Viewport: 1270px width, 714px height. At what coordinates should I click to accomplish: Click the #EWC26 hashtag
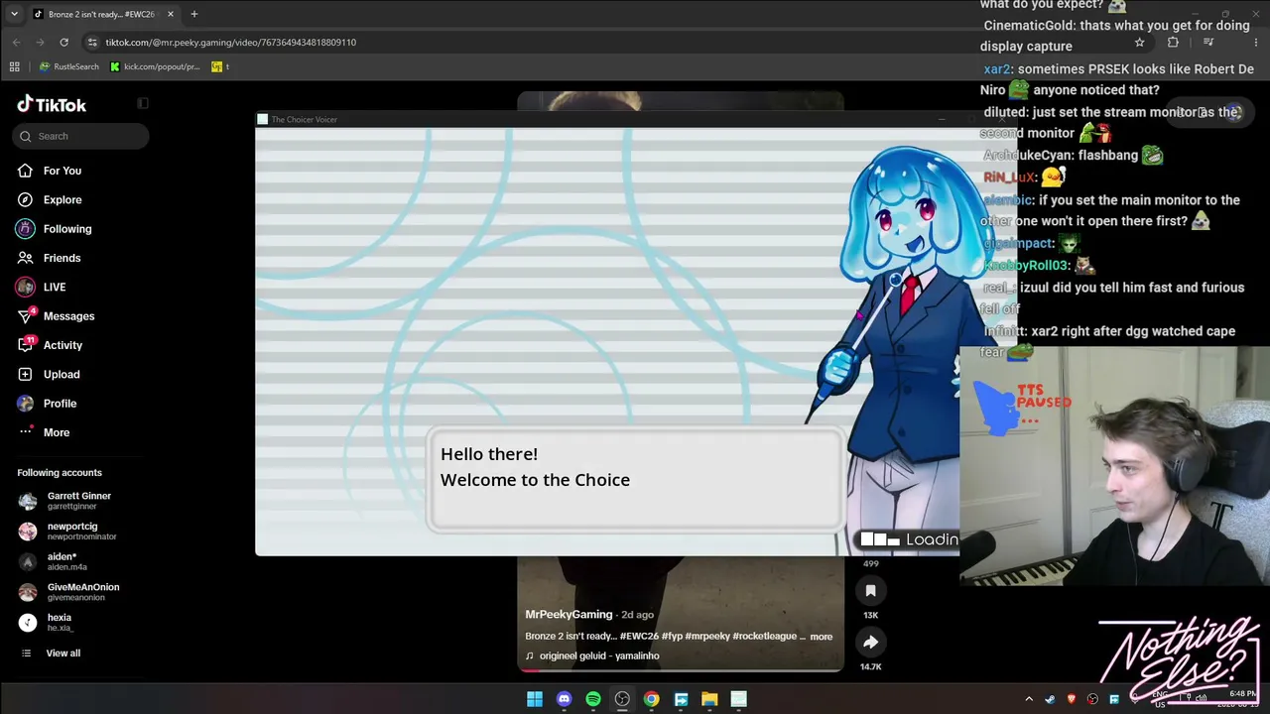(639, 637)
